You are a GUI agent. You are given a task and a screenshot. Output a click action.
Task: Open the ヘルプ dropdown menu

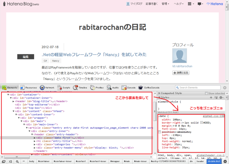click(x=179, y=4)
